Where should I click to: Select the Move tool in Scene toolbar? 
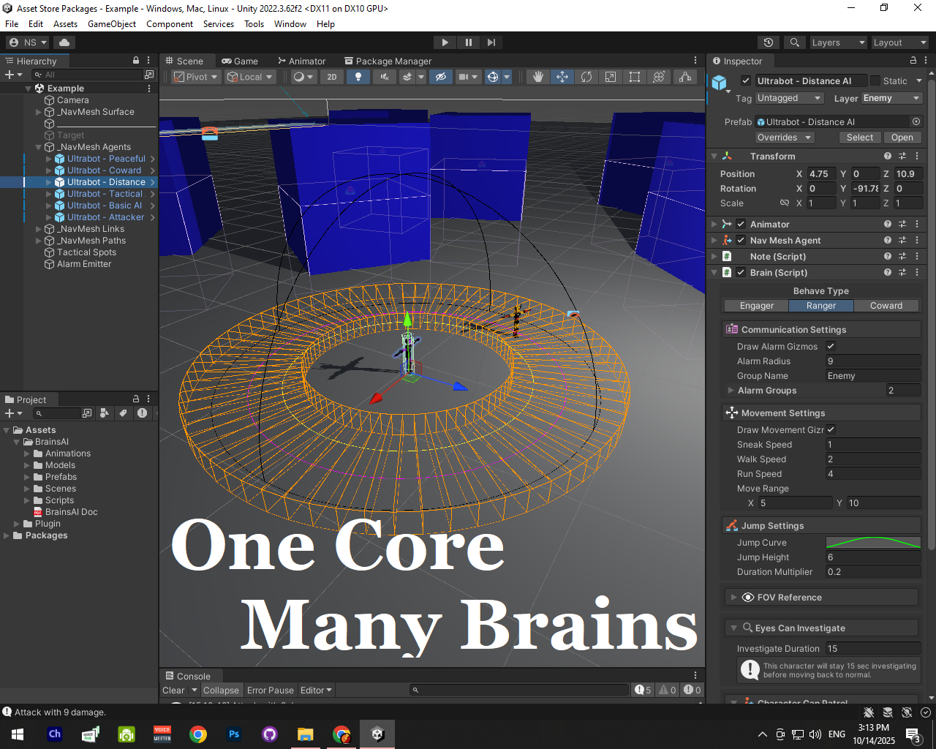pyautogui.click(x=562, y=77)
